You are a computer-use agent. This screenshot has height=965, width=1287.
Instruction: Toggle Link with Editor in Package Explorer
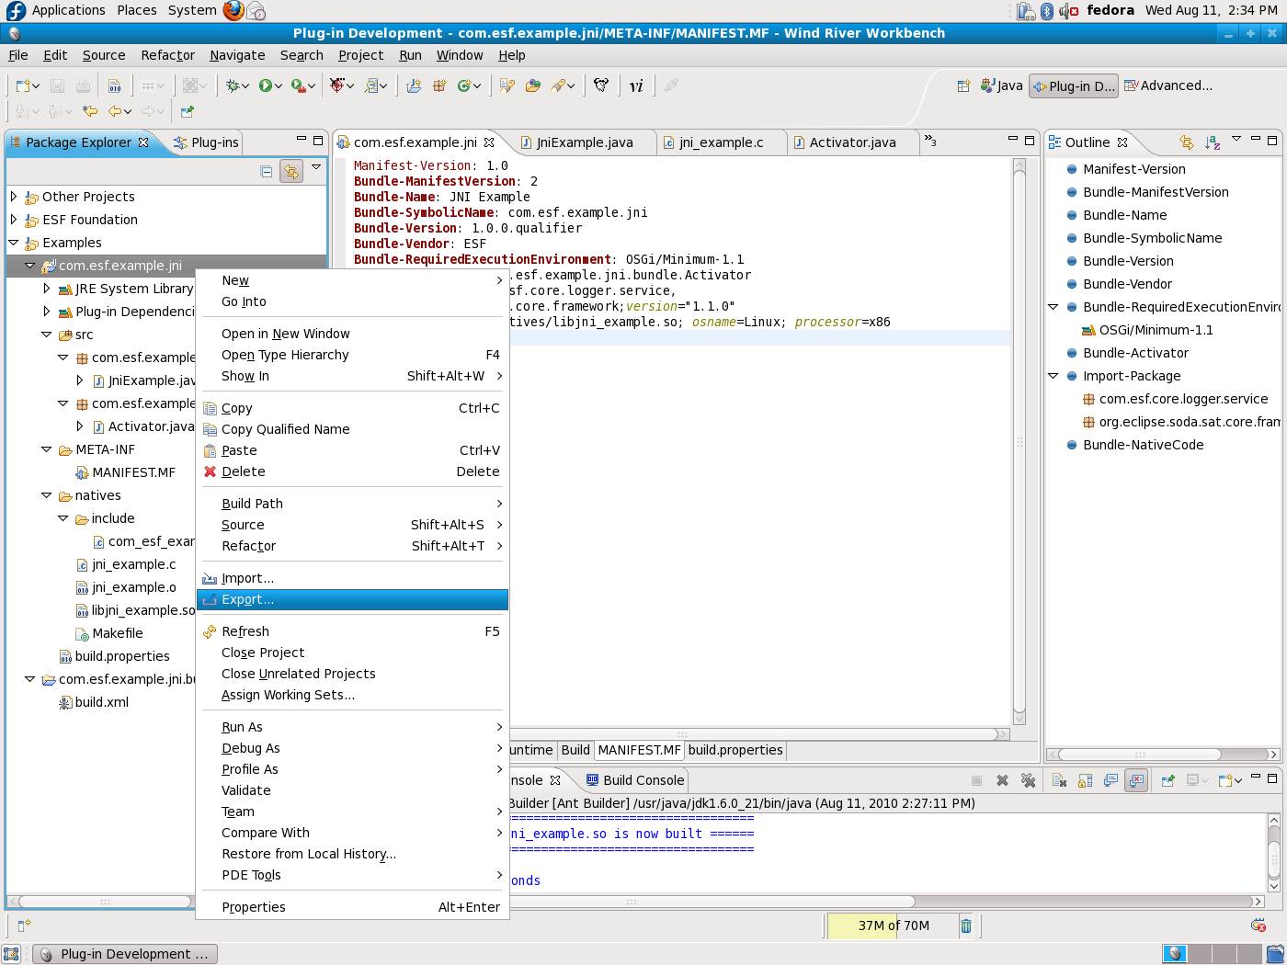[291, 171]
